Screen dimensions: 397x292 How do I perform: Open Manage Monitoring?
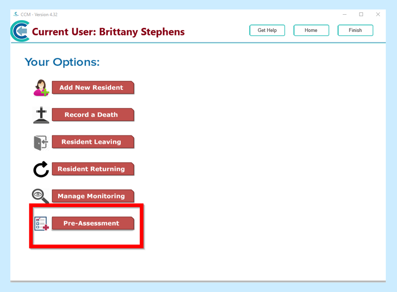(92, 196)
